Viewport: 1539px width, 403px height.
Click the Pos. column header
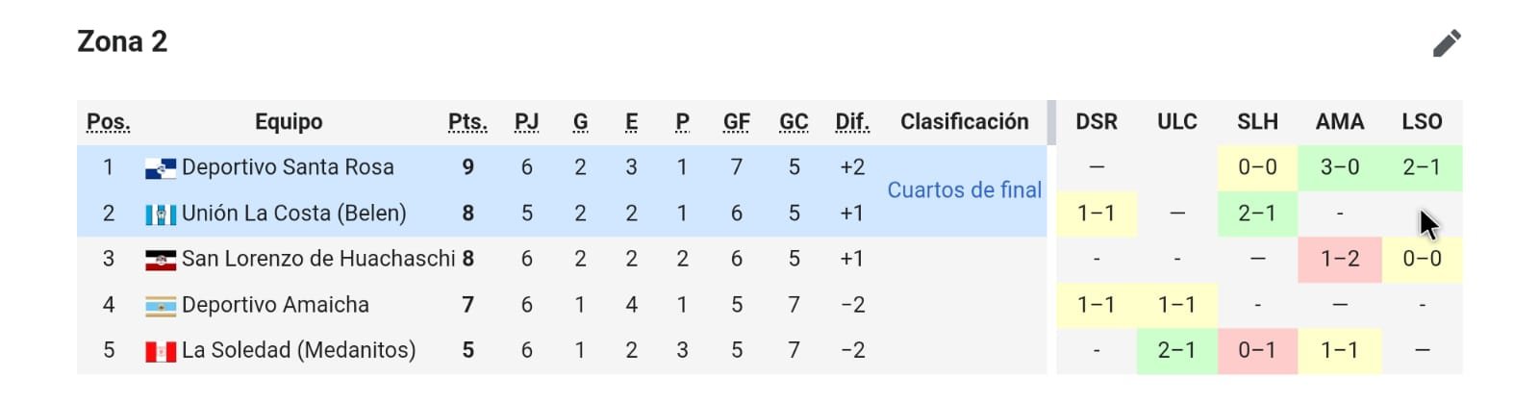click(x=109, y=122)
